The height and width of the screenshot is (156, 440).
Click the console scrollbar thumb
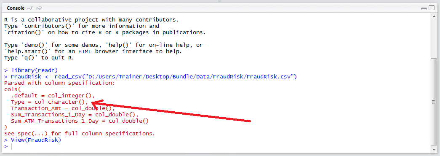coord(434,102)
